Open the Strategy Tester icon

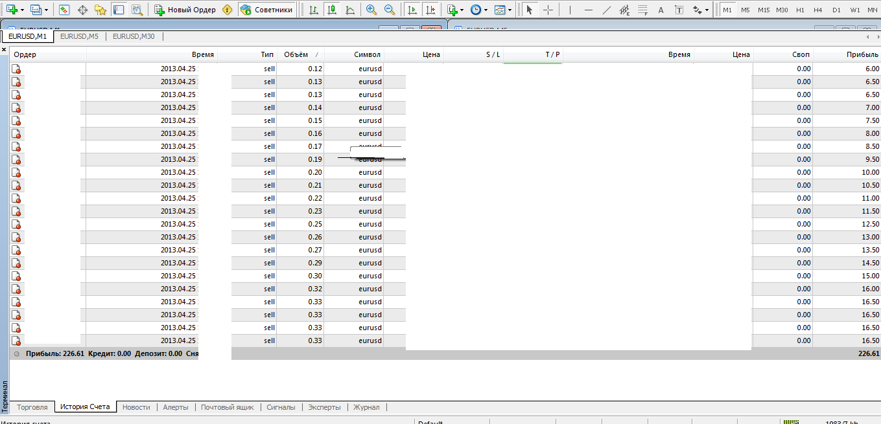click(x=137, y=10)
